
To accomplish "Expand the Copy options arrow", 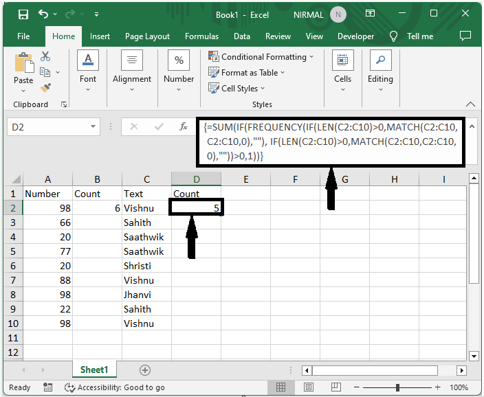I will coord(58,73).
